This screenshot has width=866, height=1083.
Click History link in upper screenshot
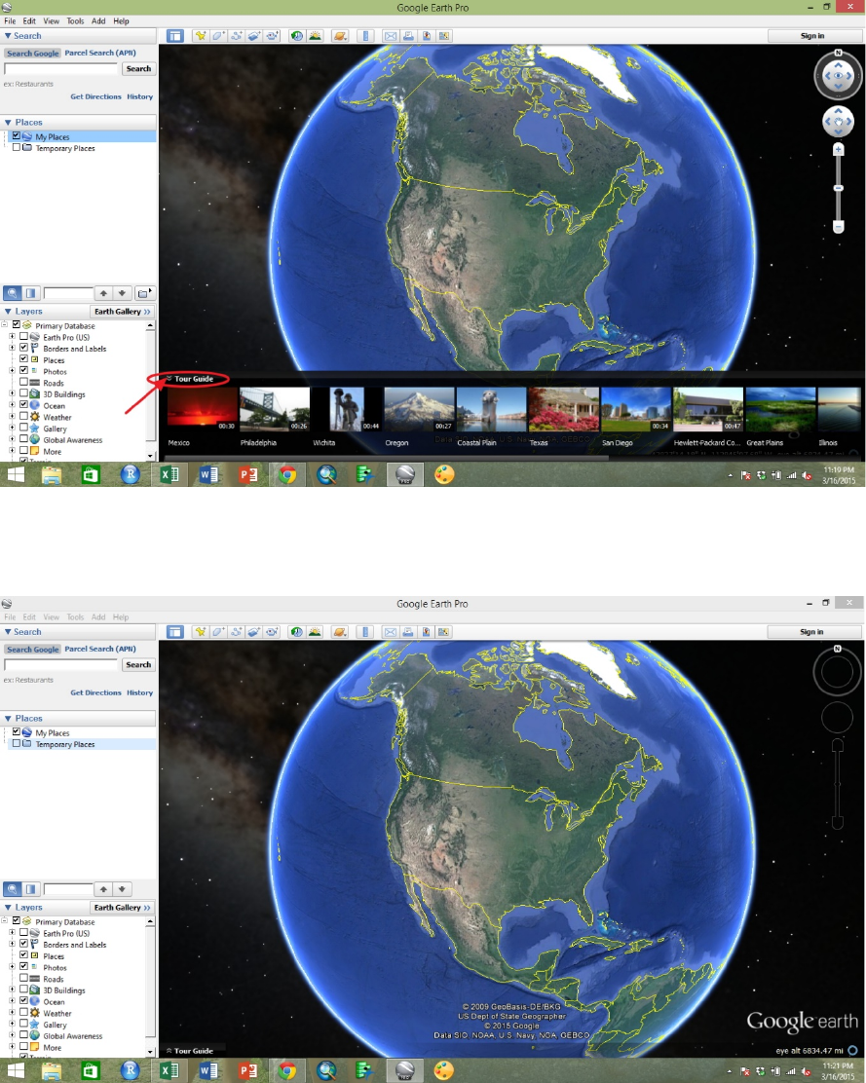coord(139,96)
